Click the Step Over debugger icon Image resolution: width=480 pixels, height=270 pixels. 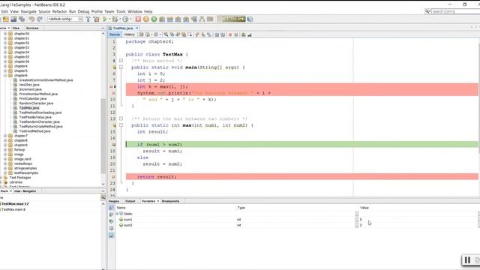162,19
